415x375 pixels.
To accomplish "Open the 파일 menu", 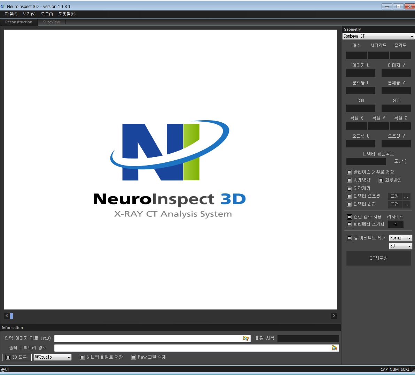I will click(11, 14).
